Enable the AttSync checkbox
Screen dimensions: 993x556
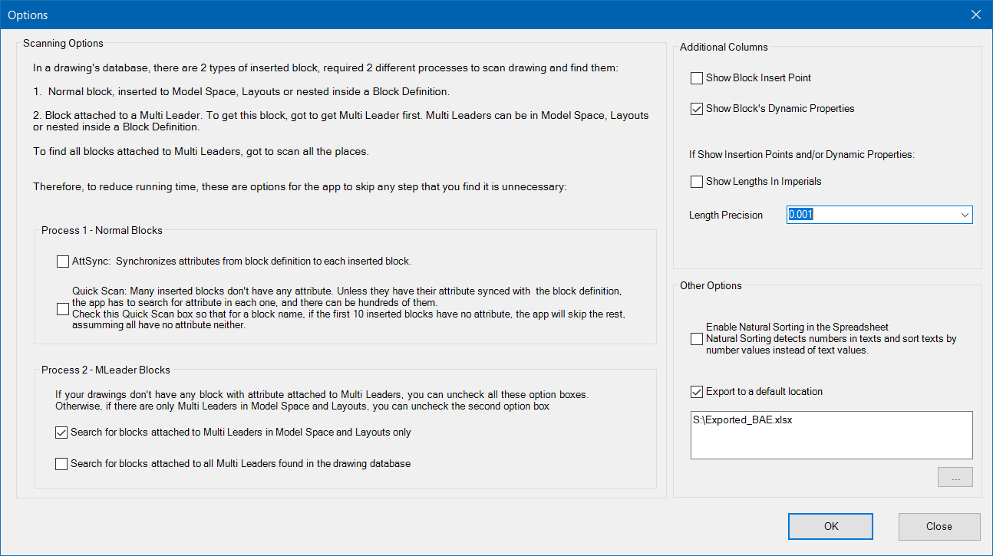click(x=63, y=262)
